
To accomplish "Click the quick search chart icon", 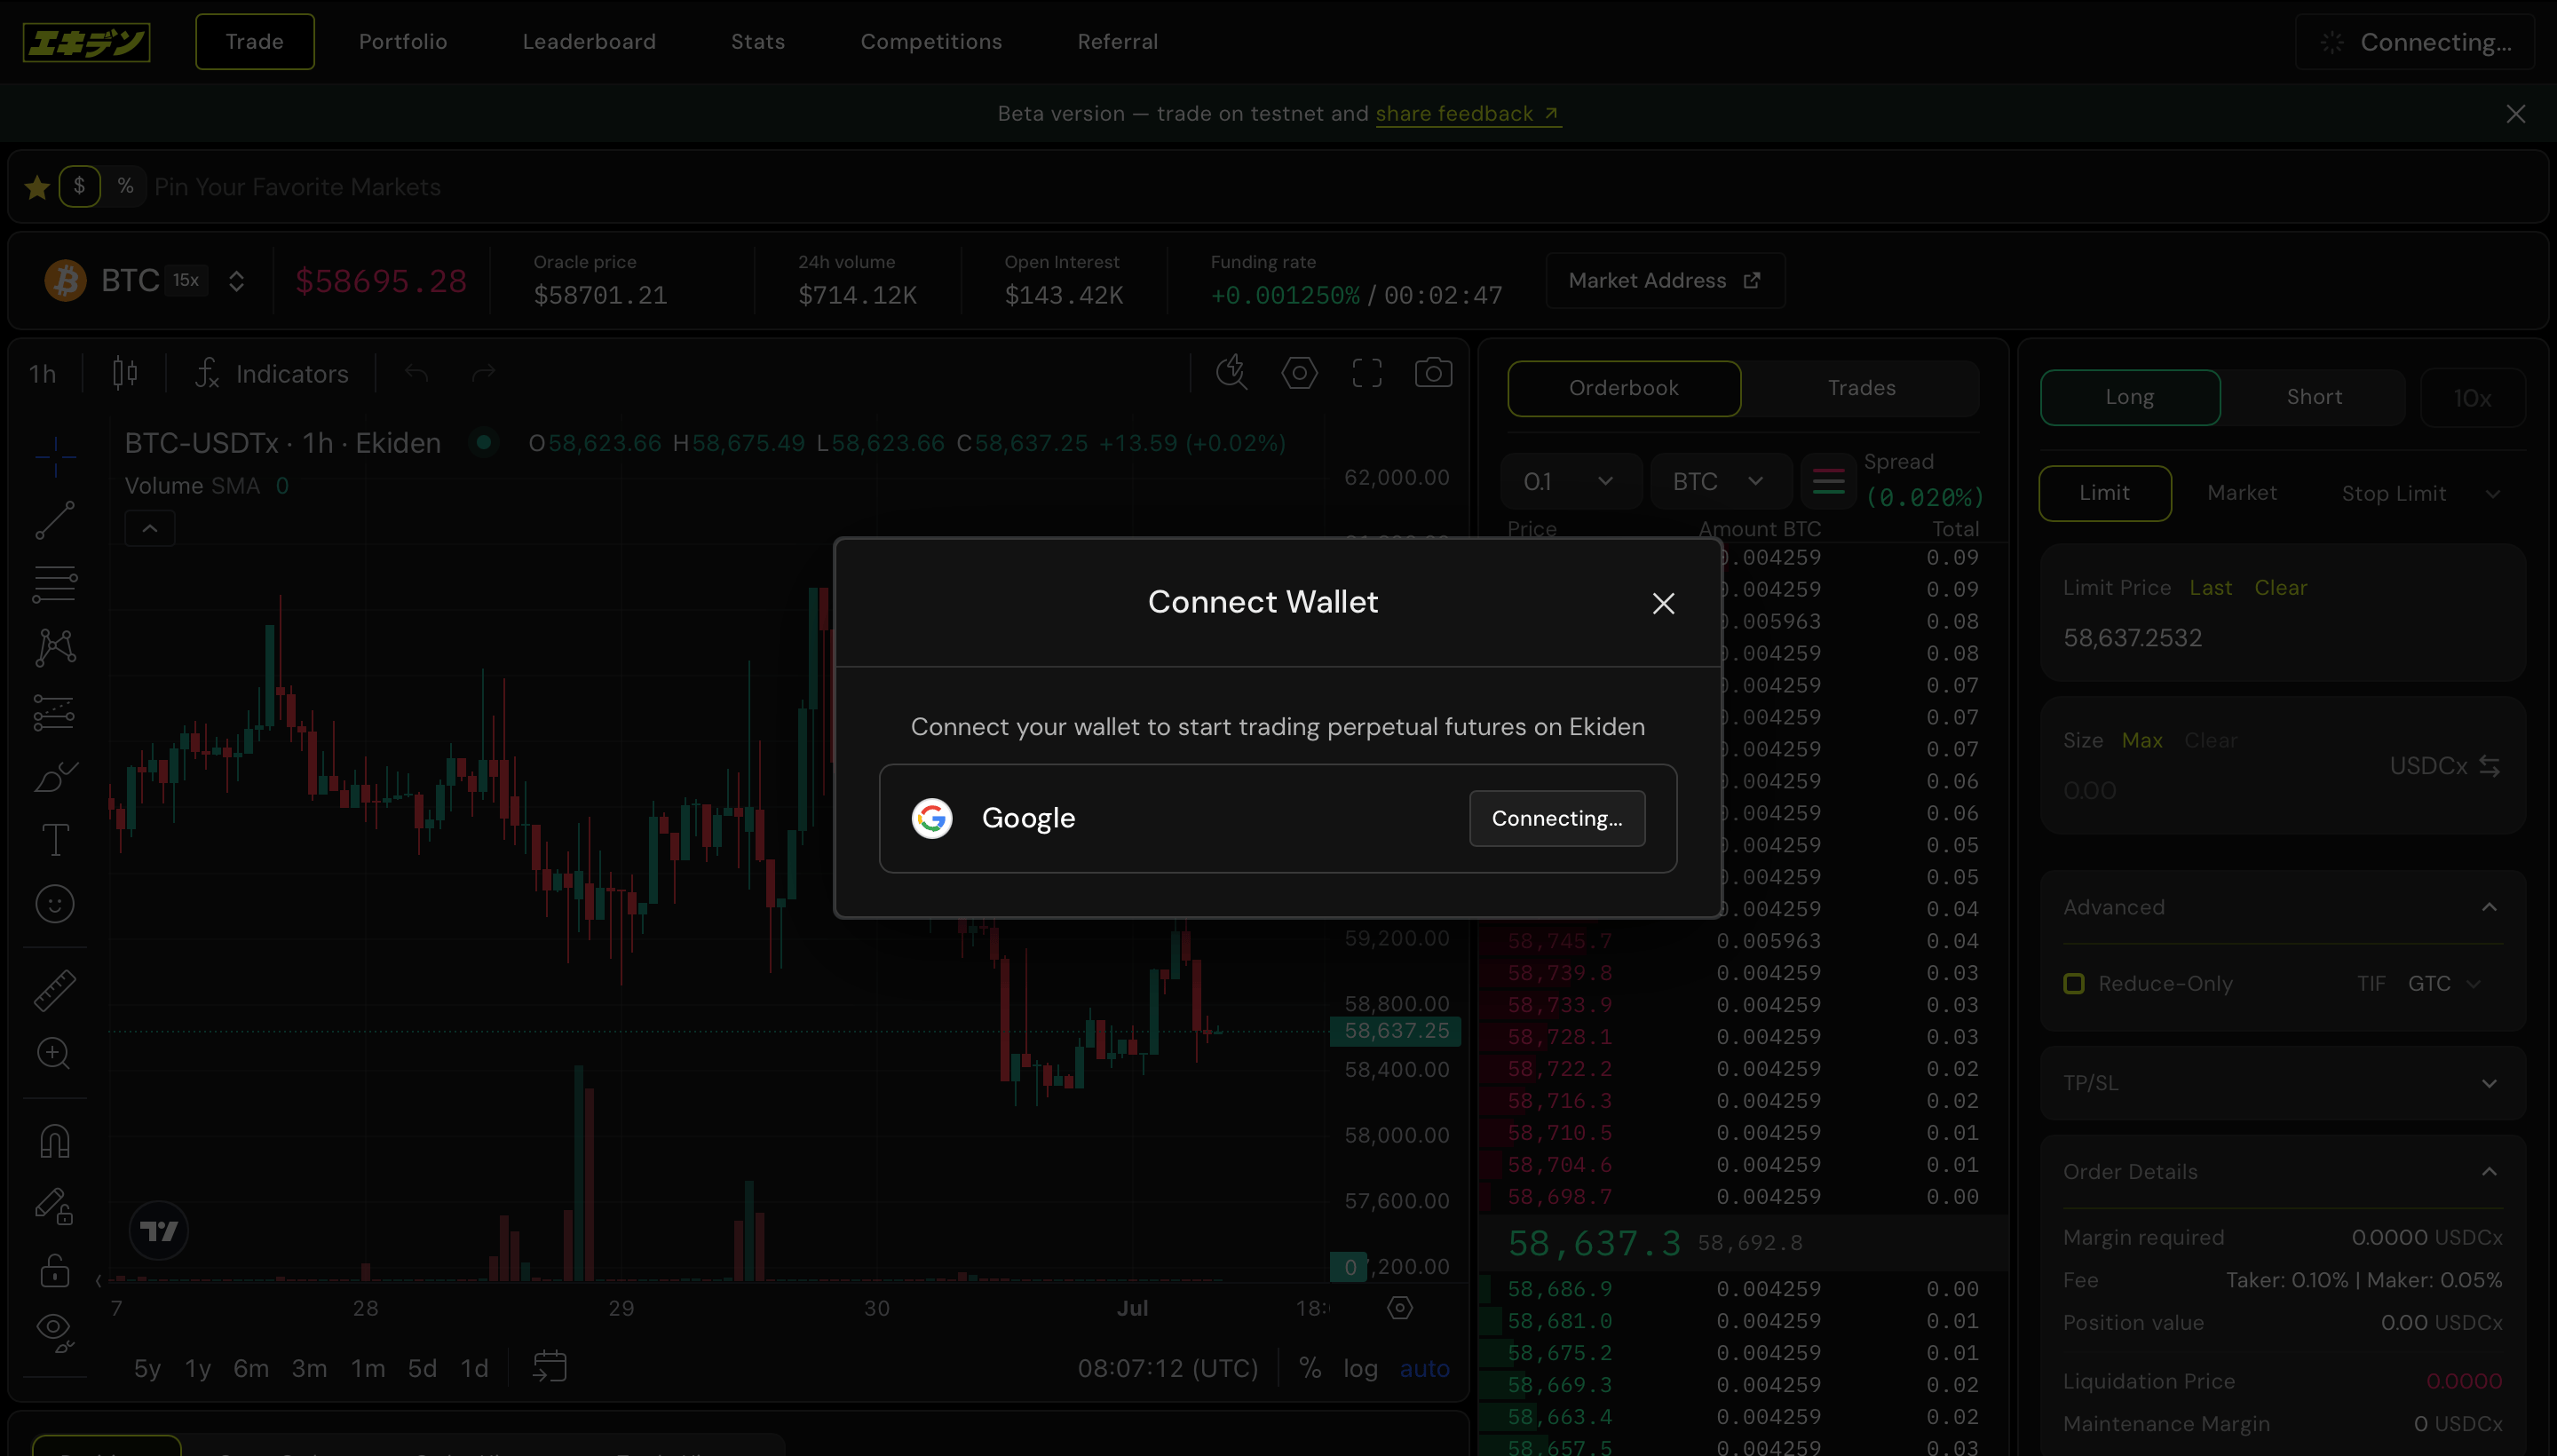I will pyautogui.click(x=1232, y=374).
